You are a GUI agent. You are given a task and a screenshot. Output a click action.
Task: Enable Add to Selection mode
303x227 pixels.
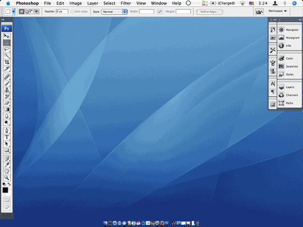(26, 12)
